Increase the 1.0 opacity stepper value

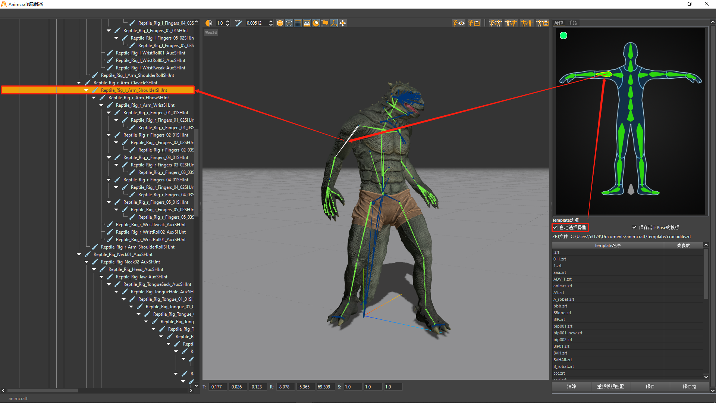[228, 21]
